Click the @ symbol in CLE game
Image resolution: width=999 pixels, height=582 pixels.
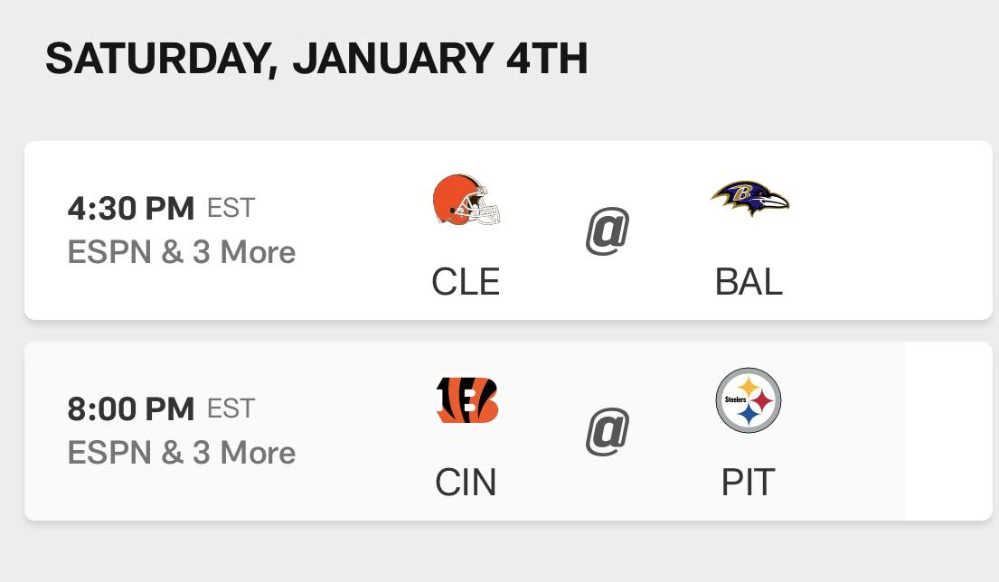(608, 230)
